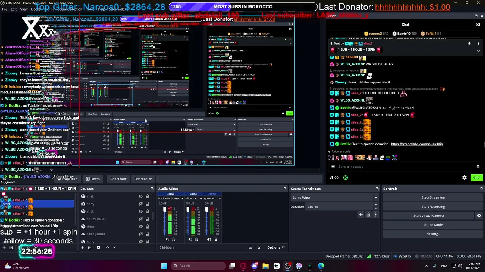
Task: Open the Luma Wipe transition dropdown
Action: coord(335,198)
